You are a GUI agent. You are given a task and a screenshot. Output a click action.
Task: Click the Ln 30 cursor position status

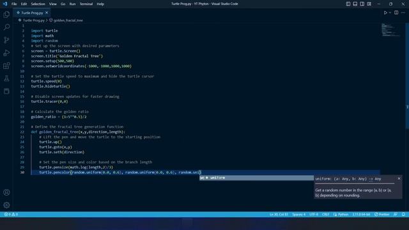click(279, 215)
